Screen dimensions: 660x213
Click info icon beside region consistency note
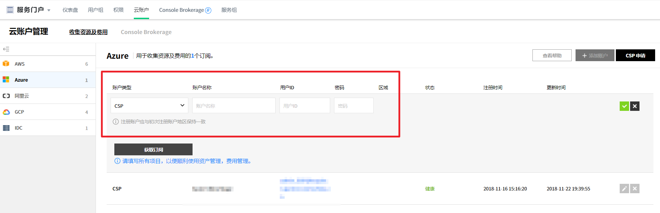pyautogui.click(x=116, y=122)
